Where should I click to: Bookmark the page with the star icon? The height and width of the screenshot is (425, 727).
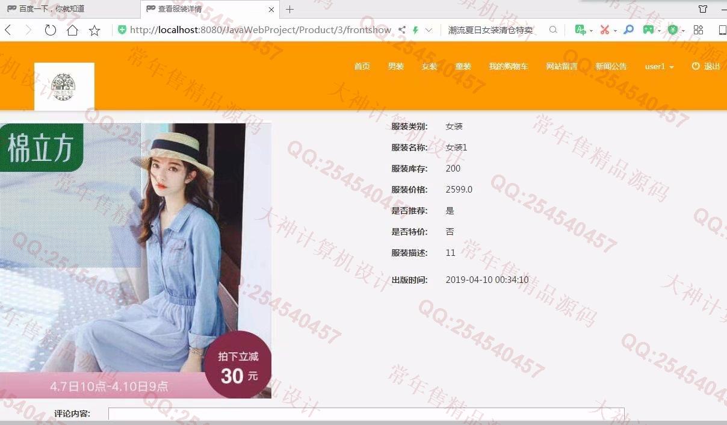click(x=94, y=30)
